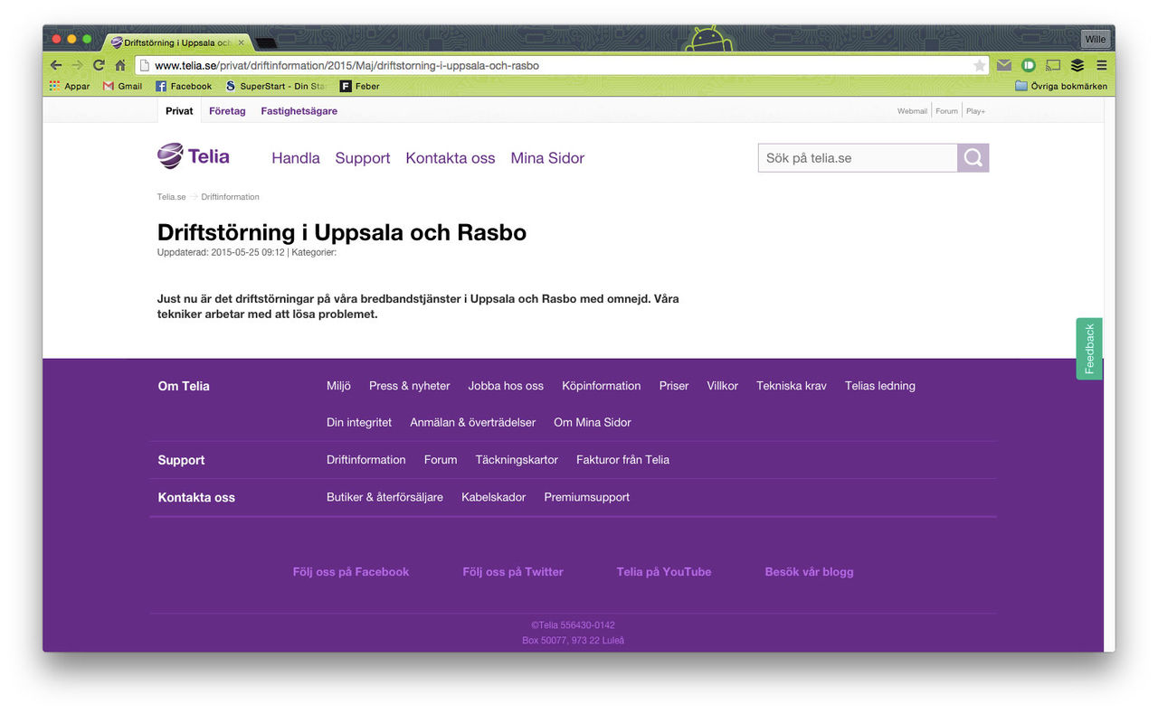Click Följ oss på Facebook
The height and width of the screenshot is (713, 1158).
pyautogui.click(x=351, y=572)
